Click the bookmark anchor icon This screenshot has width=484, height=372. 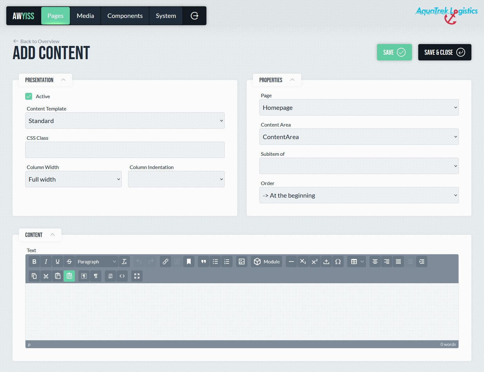pyautogui.click(x=189, y=262)
